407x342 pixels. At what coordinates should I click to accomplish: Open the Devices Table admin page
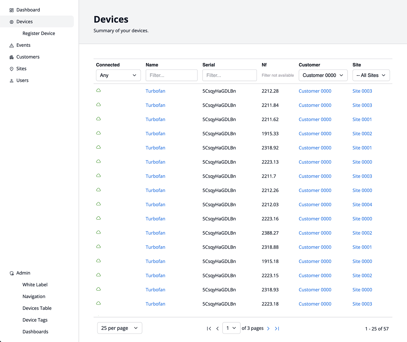click(x=37, y=308)
